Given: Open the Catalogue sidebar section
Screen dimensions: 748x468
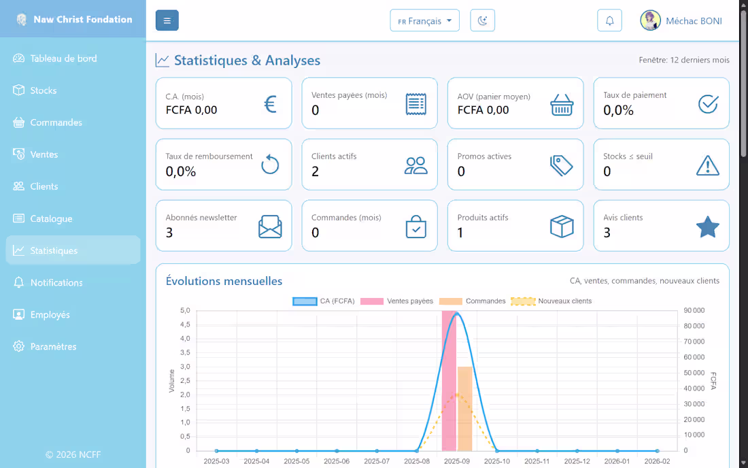Looking at the screenshot, I should coord(73,218).
